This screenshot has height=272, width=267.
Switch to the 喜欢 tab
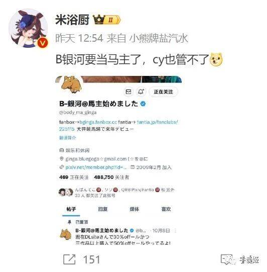coord(166,209)
